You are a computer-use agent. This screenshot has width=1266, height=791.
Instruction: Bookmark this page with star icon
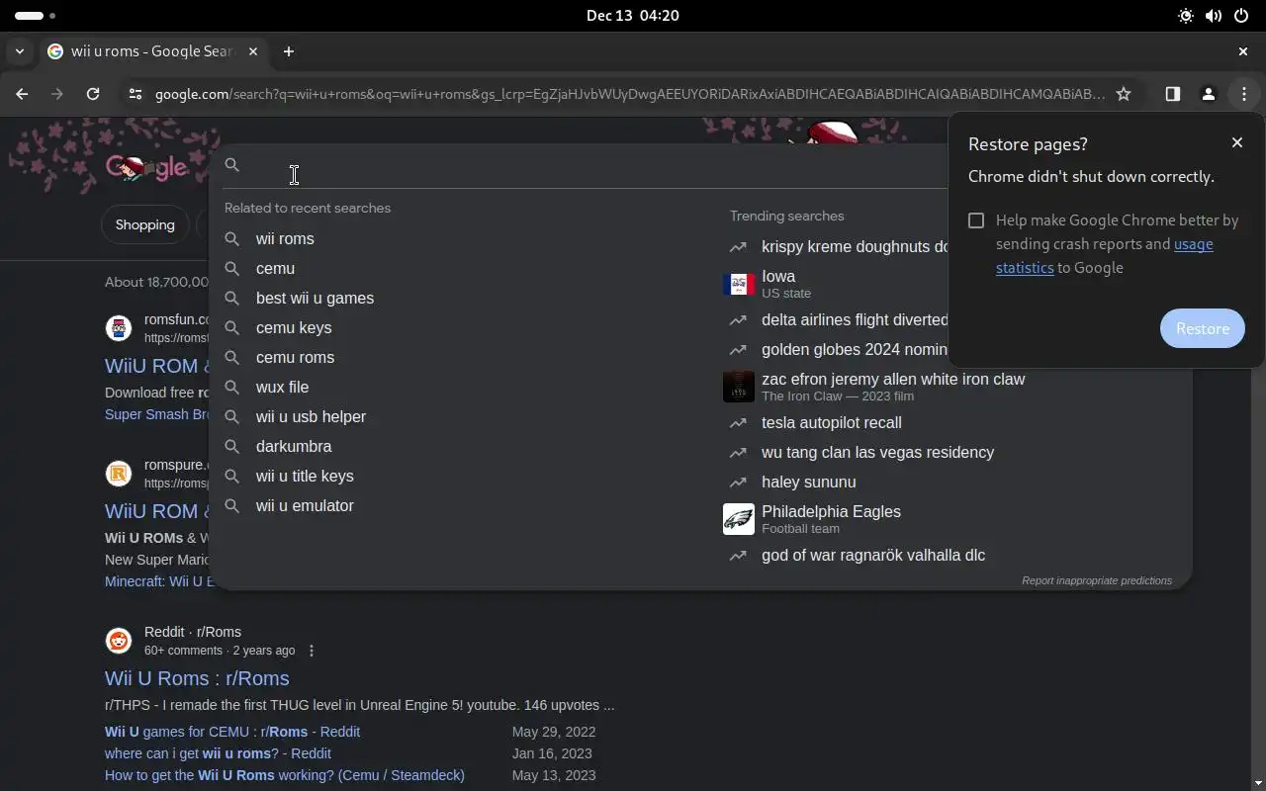pyautogui.click(x=1124, y=94)
